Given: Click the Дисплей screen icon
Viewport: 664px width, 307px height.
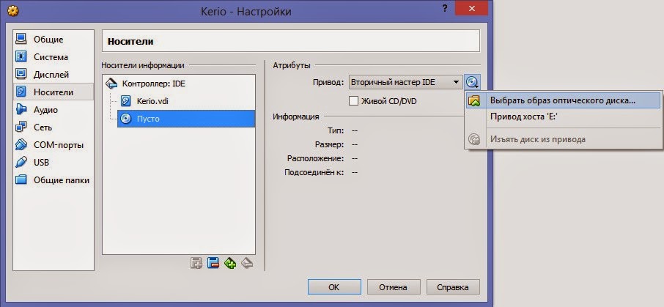Looking at the screenshot, I should 21,74.
